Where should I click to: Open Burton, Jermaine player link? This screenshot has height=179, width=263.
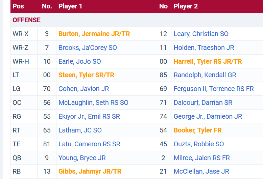(x=94, y=34)
